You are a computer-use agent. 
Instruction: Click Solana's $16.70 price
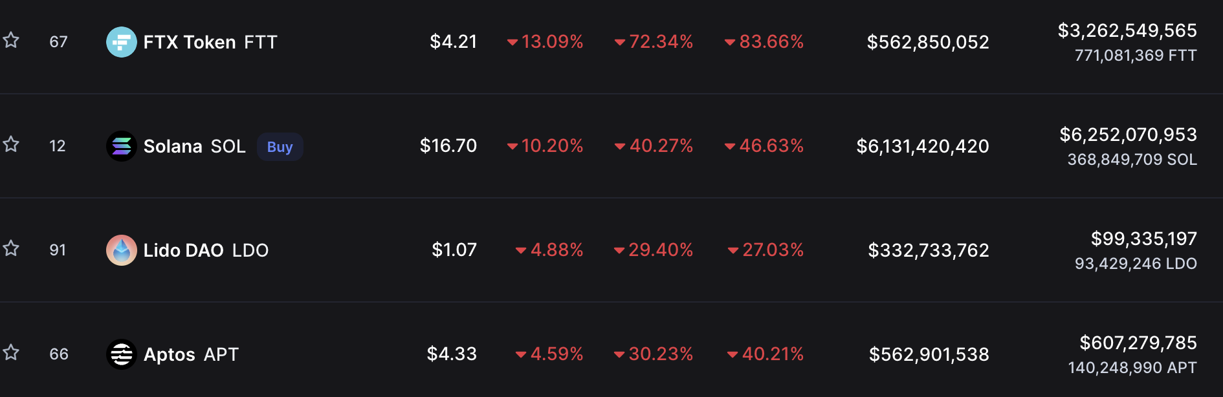[x=448, y=145]
